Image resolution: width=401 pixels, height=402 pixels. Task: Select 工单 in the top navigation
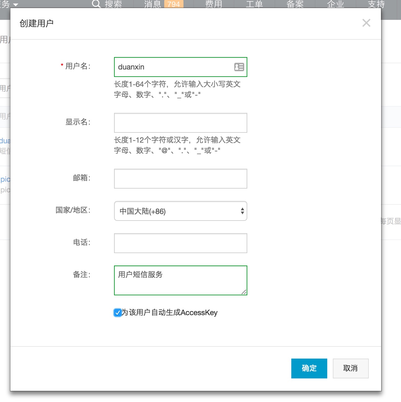pos(254,4)
